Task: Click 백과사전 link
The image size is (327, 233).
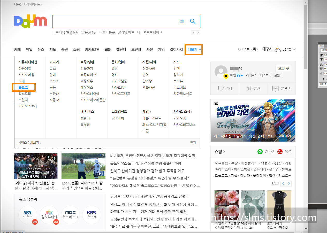Action: pyautogui.click(x=149, y=88)
